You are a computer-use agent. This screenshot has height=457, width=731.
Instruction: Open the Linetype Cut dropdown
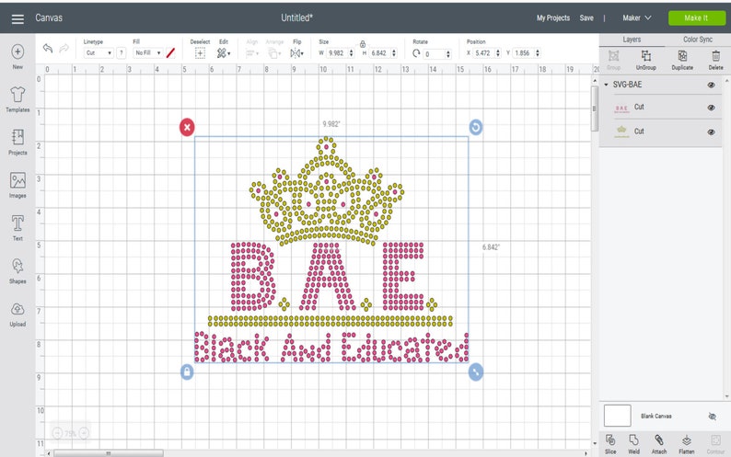tap(99, 53)
